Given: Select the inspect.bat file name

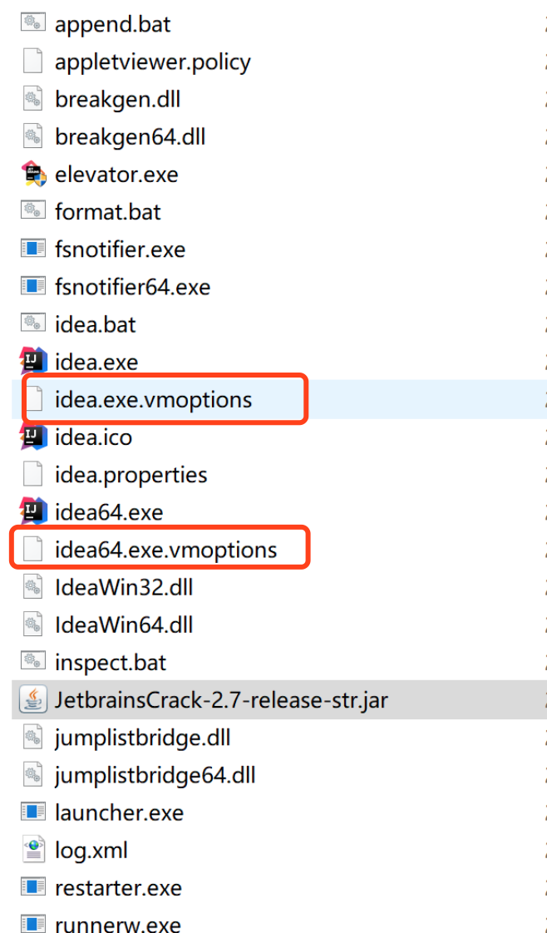Looking at the screenshot, I should click(111, 662).
